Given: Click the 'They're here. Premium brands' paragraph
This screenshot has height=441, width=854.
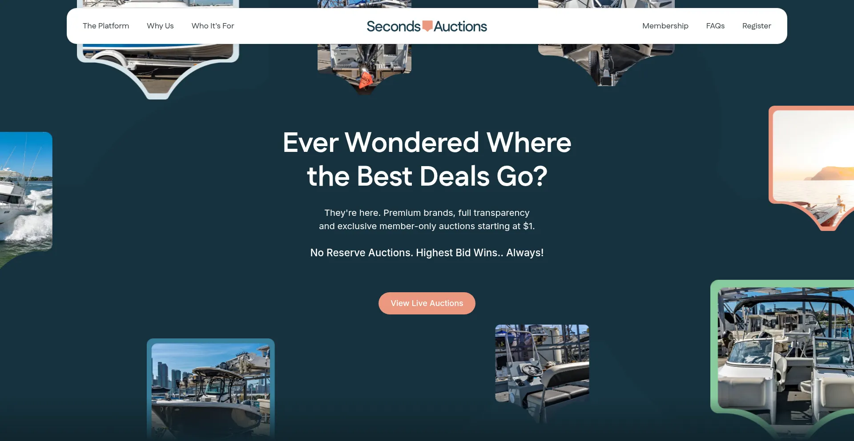Looking at the screenshot, I should [427, 219].
